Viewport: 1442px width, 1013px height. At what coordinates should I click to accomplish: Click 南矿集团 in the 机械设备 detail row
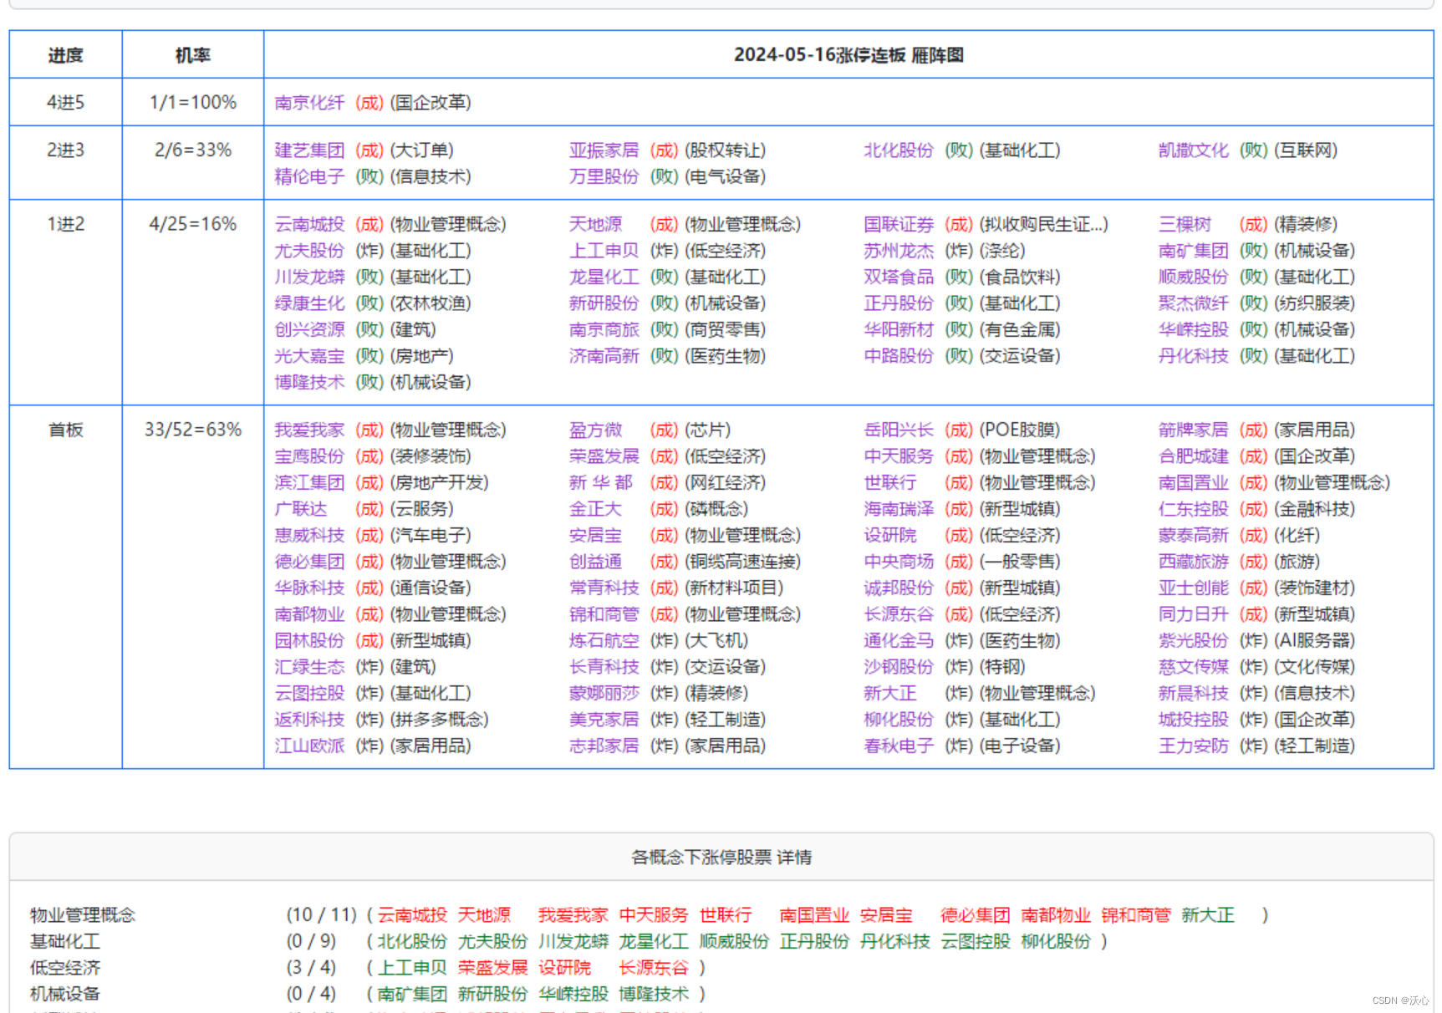tap(412, 995)
